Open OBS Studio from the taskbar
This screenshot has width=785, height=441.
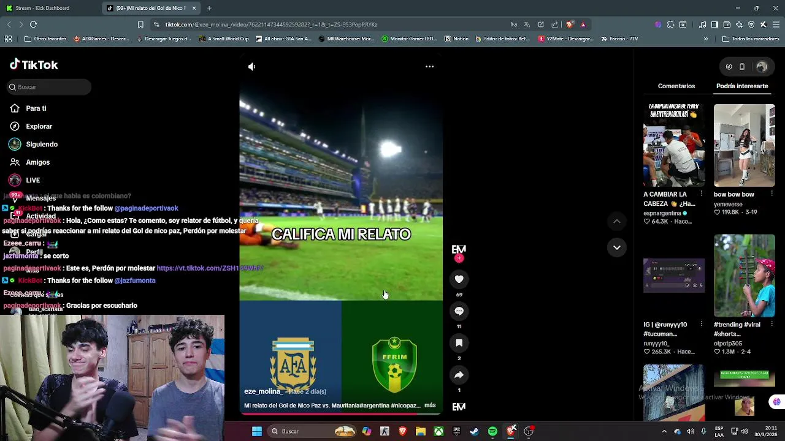[529, 431]
